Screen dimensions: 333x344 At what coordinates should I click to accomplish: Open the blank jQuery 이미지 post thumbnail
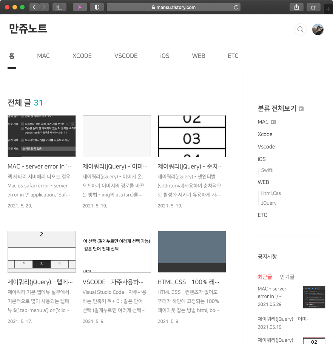pyautogui.click(x=117, y=136)
